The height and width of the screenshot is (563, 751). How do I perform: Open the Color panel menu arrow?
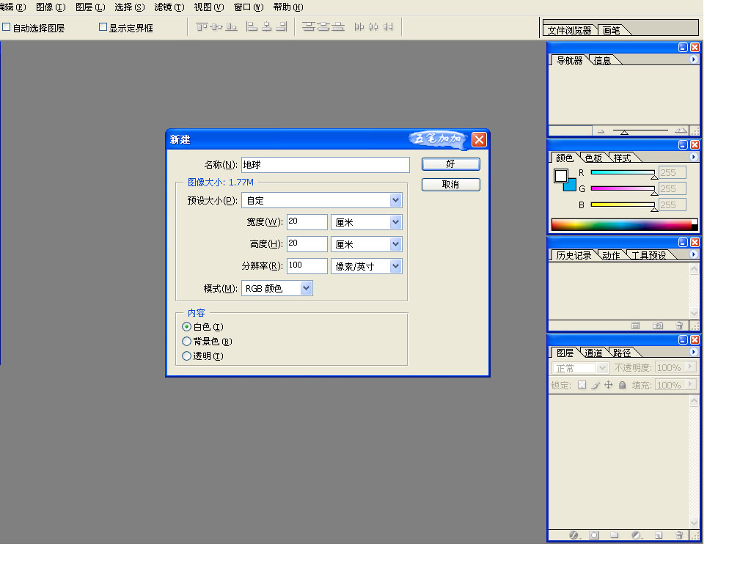point(693,157)
